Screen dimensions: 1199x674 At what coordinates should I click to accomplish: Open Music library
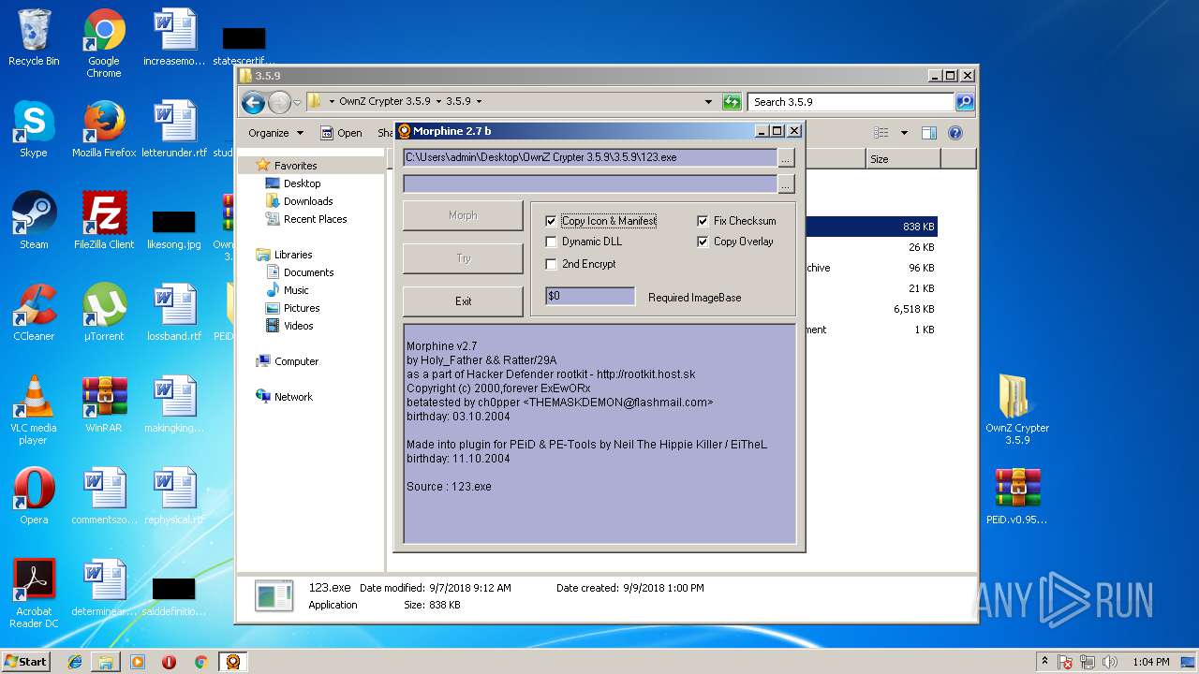pyautogui.click(x=296, y=290)
